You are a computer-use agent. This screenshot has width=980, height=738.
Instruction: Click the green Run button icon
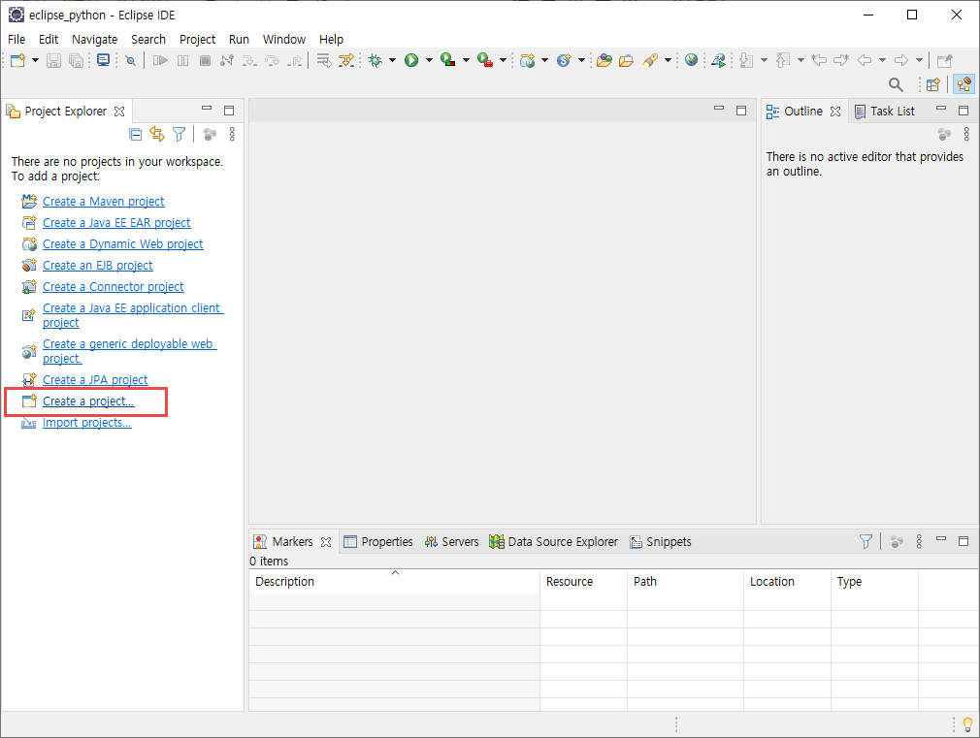click(x=411, y=61)
